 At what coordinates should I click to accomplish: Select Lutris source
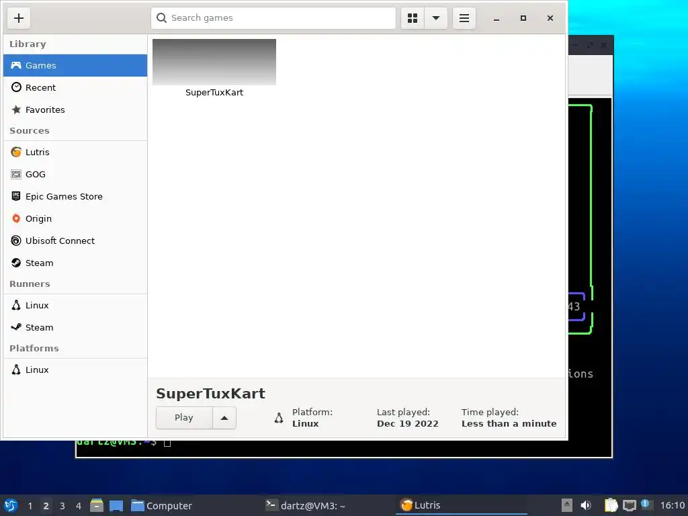75,153
